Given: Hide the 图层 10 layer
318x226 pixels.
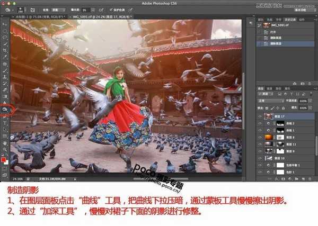Looking at the screenshot, I should (260, 158).
